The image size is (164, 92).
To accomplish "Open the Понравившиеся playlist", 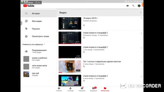I will coord(39,51).
